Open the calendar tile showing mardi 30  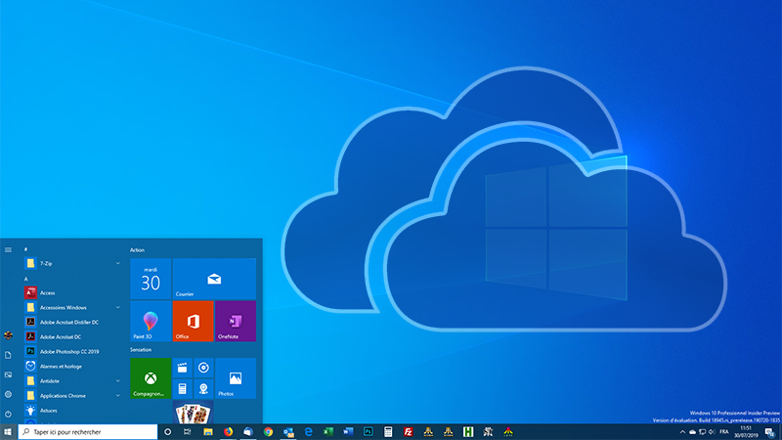click(x=151, y=279)
